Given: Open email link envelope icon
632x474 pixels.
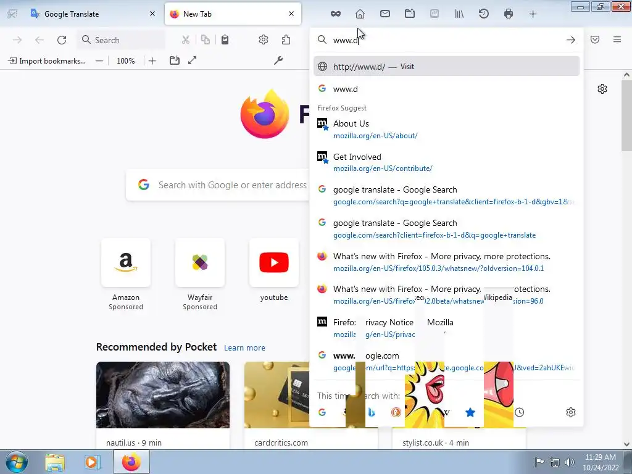Looking at the screenshot, I should (385, 14).
